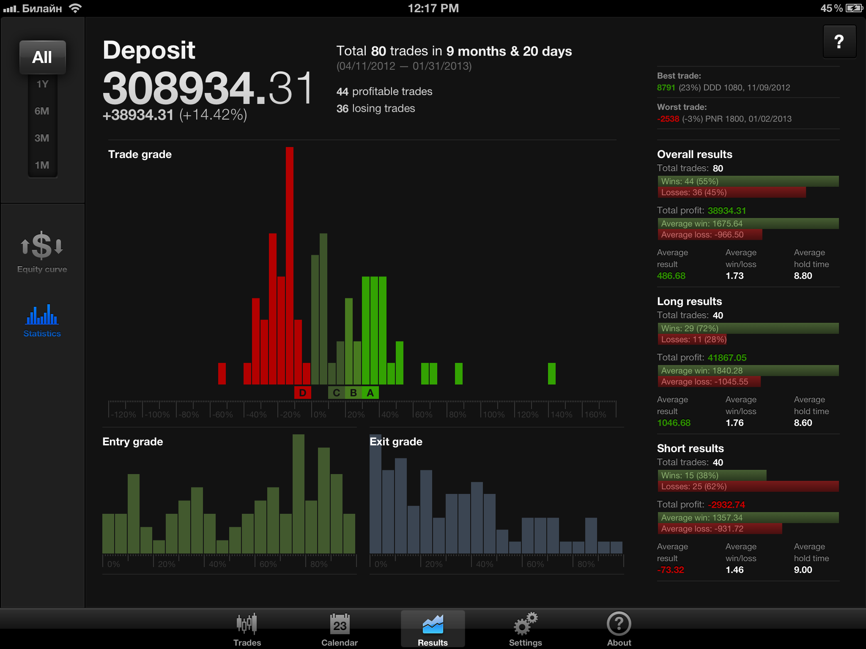The width and height of the screenshot is (866, 649).
Task: Tap the +38934.31 profit figure
Action: tap(138, 115)
